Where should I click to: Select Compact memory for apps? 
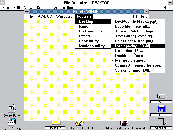138,66
